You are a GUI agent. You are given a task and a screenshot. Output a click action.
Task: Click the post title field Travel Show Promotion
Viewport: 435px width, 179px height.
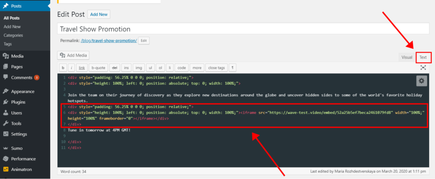[x=243, y=29]
